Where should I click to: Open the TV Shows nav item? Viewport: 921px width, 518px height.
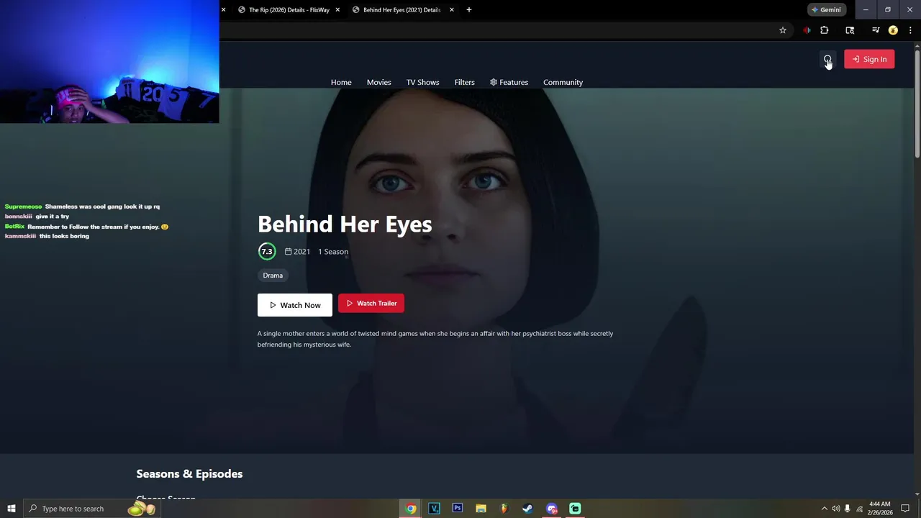click(423, 82)
